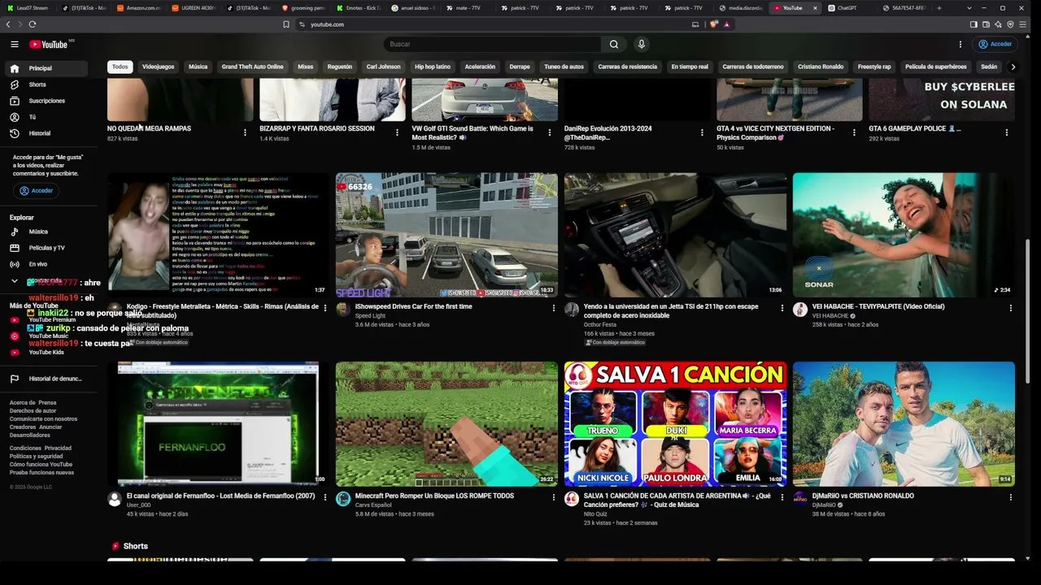Open the Privacidad footer link
This screenshot has width=1041, height=585.
(58, 448)
